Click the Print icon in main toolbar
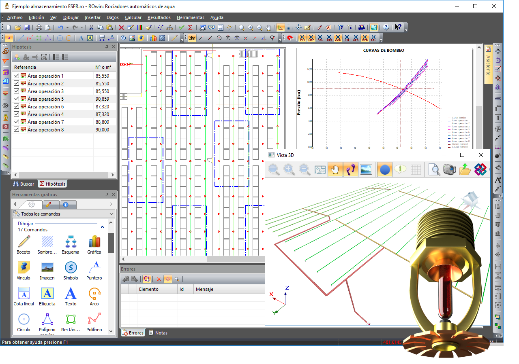The width and height of the screenshot is (519, 364). [39, 28]
